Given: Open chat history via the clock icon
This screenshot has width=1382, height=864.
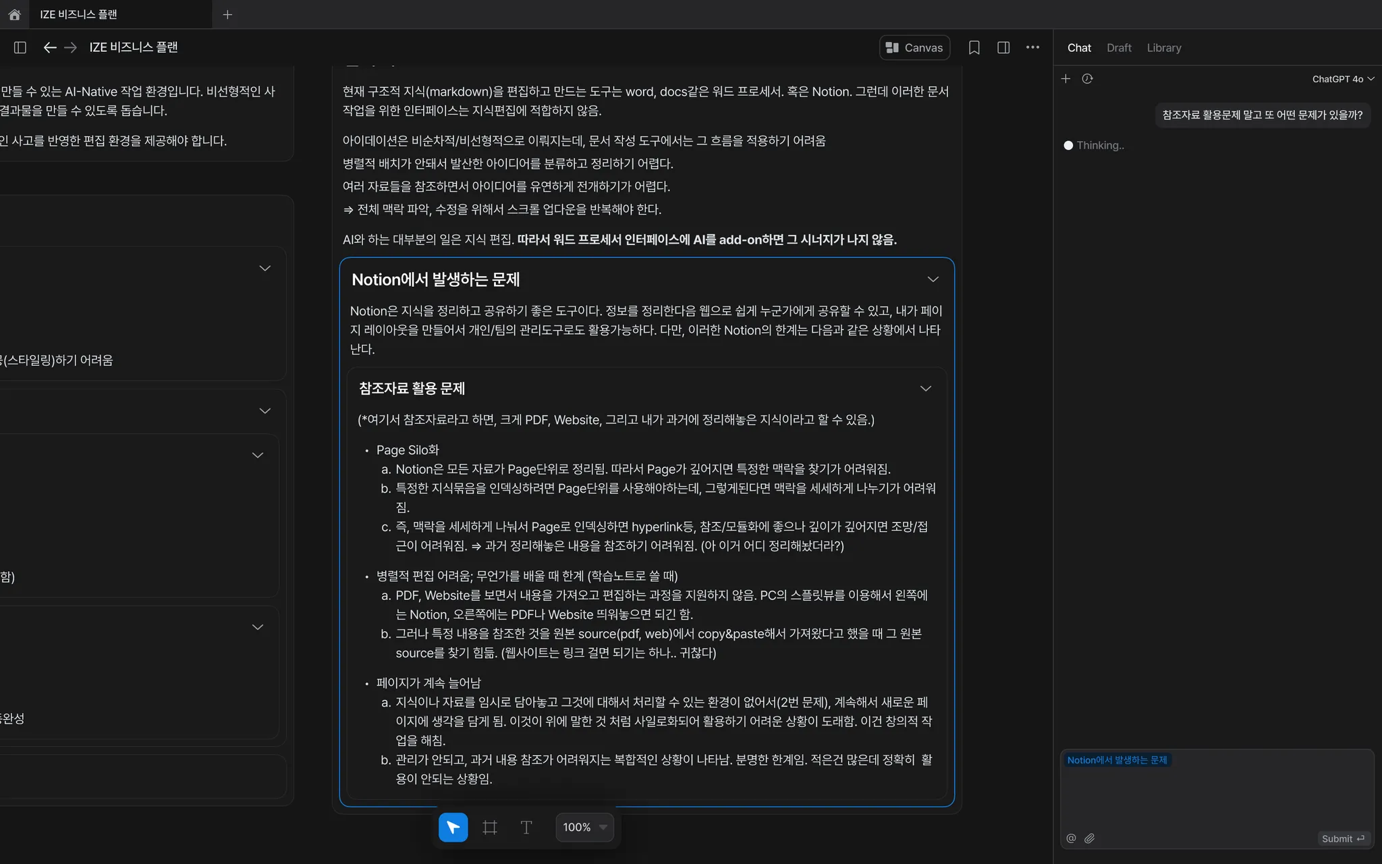Looking at the screenshot, I should (x=1087, y=78).
